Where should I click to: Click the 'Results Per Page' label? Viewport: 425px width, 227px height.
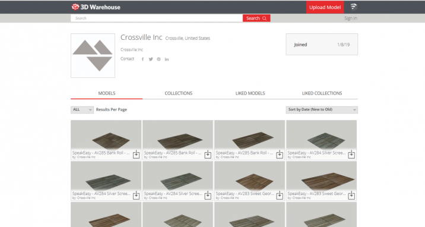pyautogui.click(x=112, y=109)
